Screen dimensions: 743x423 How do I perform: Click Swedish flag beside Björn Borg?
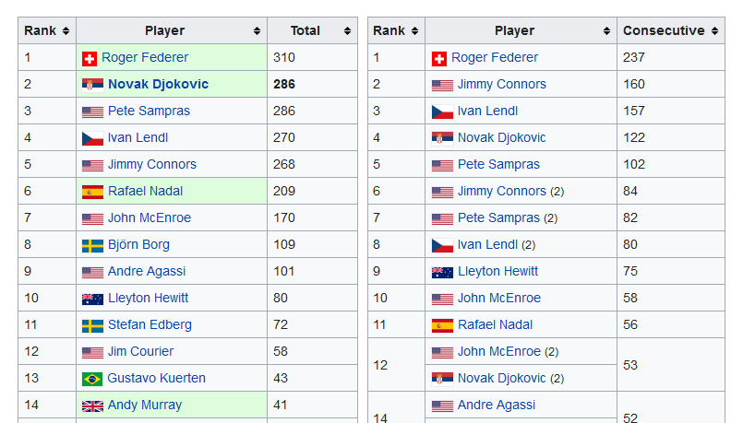92,245
